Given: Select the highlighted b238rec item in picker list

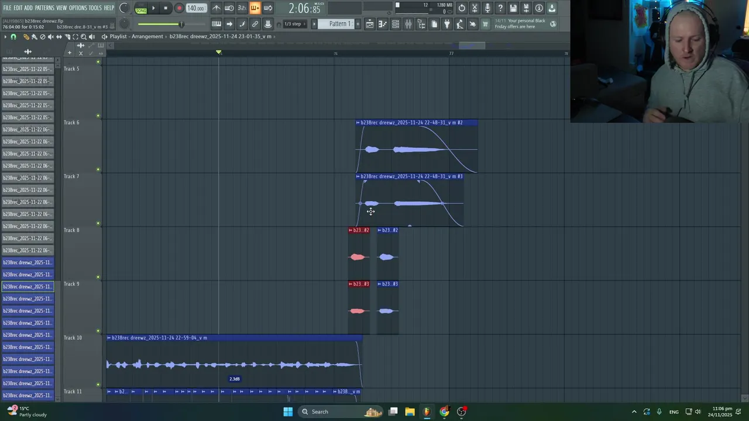Looking at the screenshot, I should (28, 287).
